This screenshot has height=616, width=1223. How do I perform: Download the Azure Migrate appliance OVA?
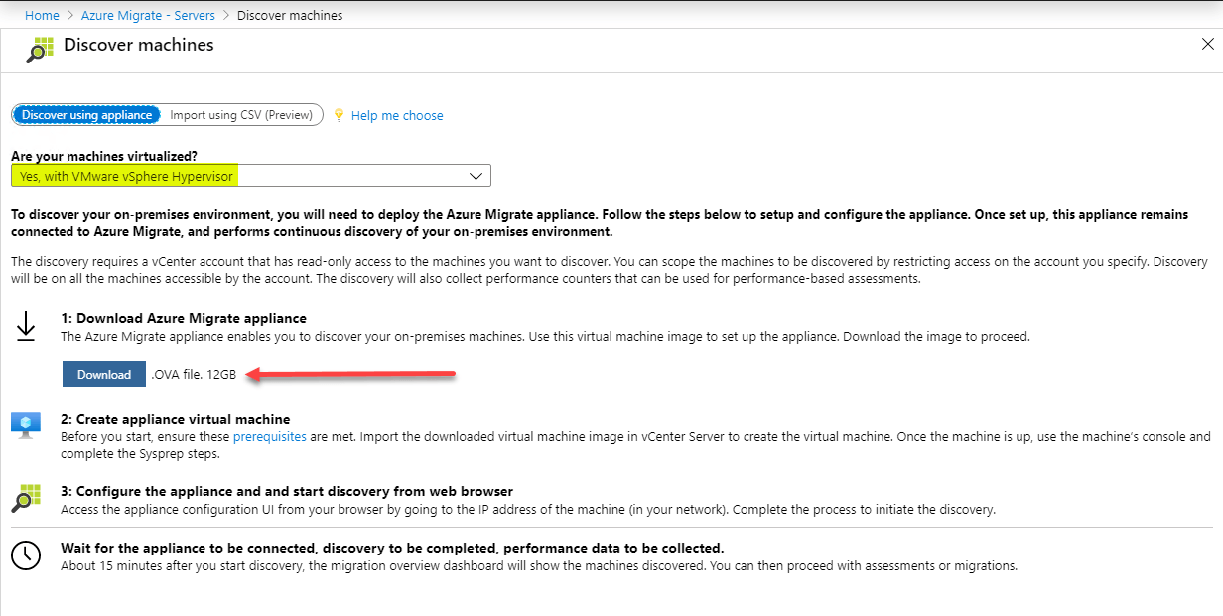click(104, 374)
